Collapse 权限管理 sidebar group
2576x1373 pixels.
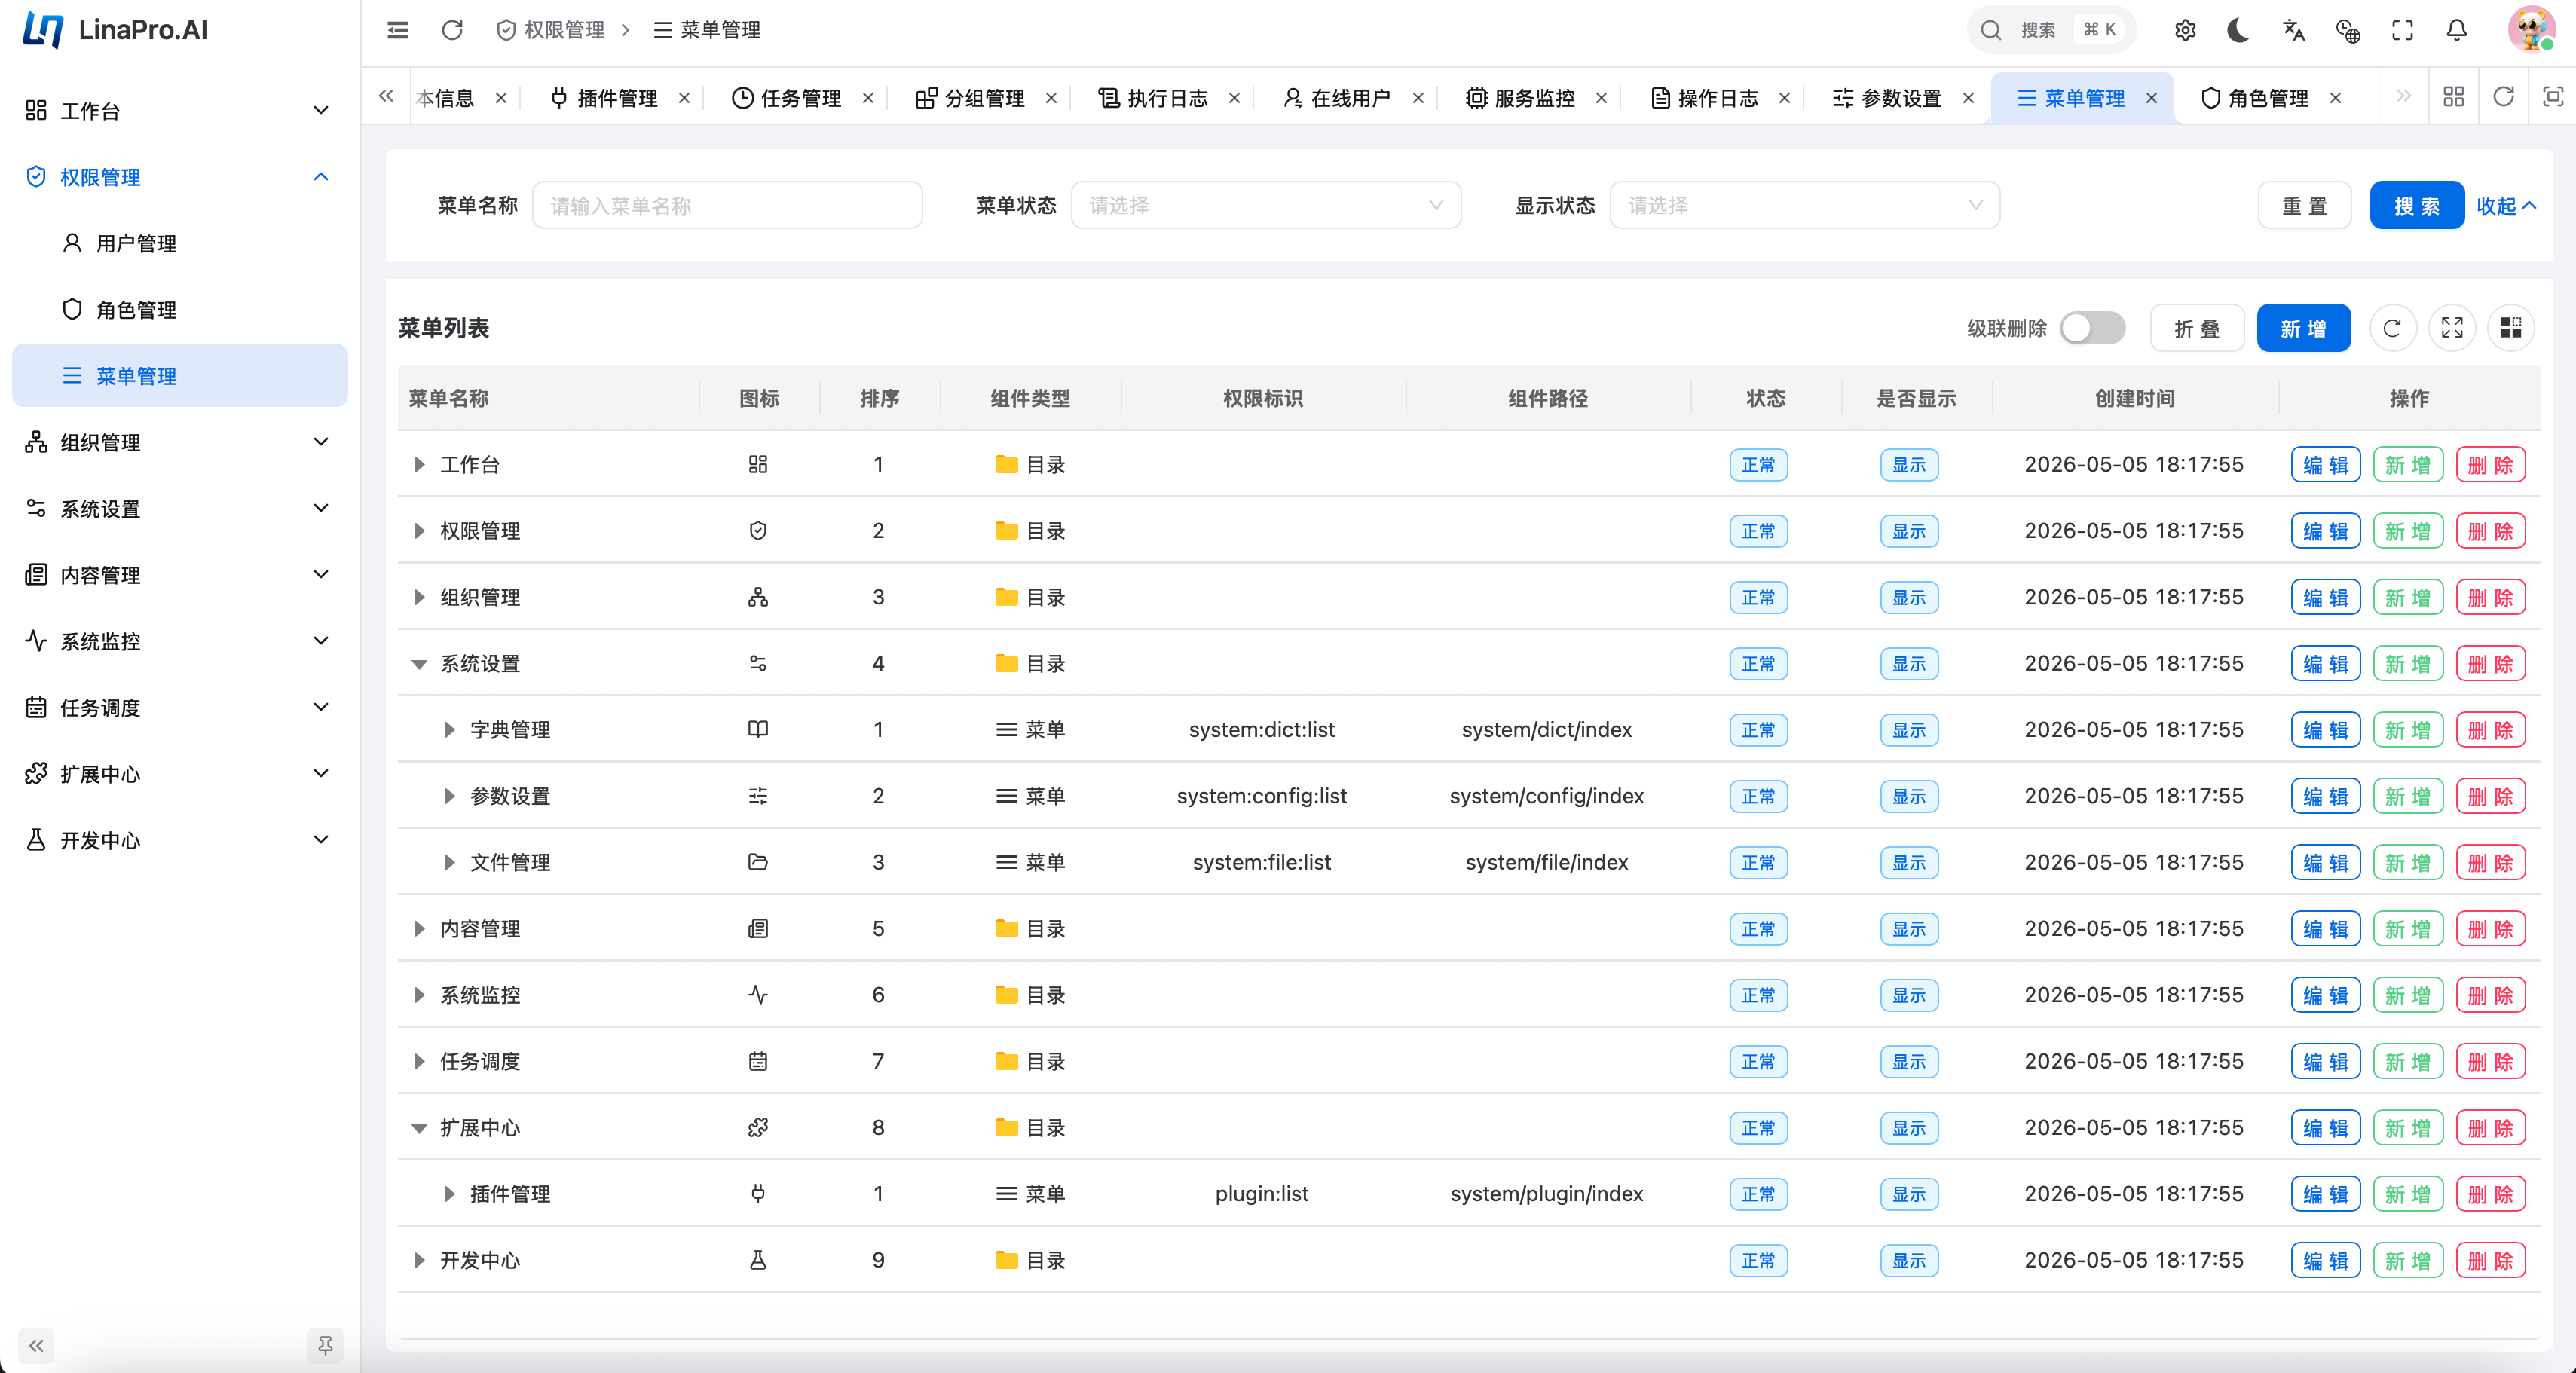180,177
